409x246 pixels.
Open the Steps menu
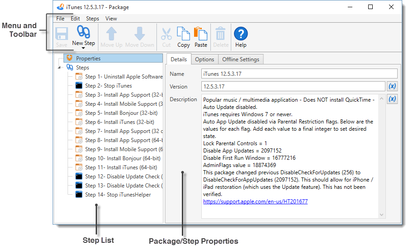[x=93, y=19]
